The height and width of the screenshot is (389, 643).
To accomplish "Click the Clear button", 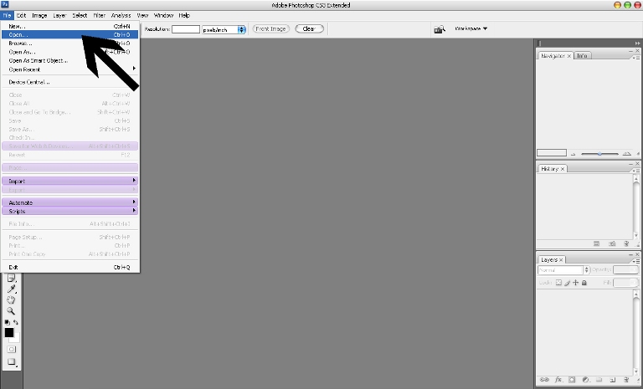I will (309, 28).
